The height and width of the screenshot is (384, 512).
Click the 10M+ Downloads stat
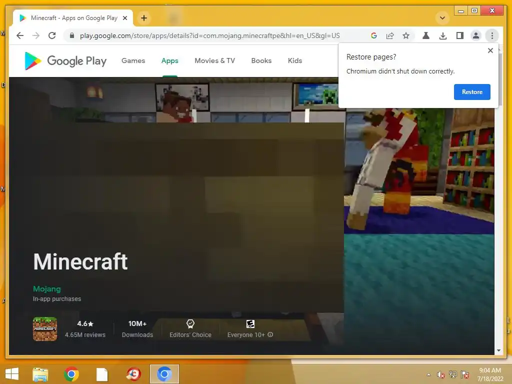[137, 329]
